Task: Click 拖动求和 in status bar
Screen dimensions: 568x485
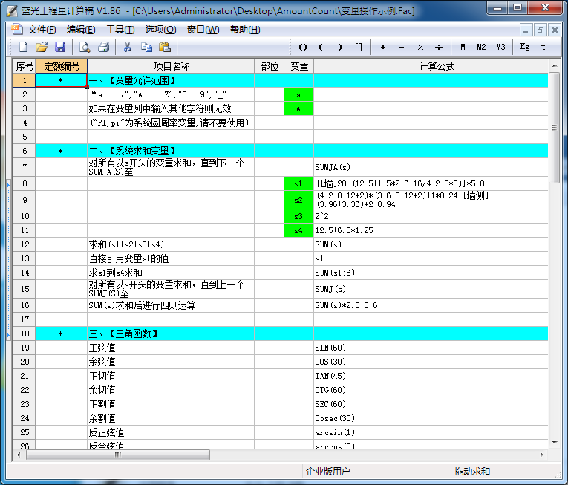Action: (472, 471)
